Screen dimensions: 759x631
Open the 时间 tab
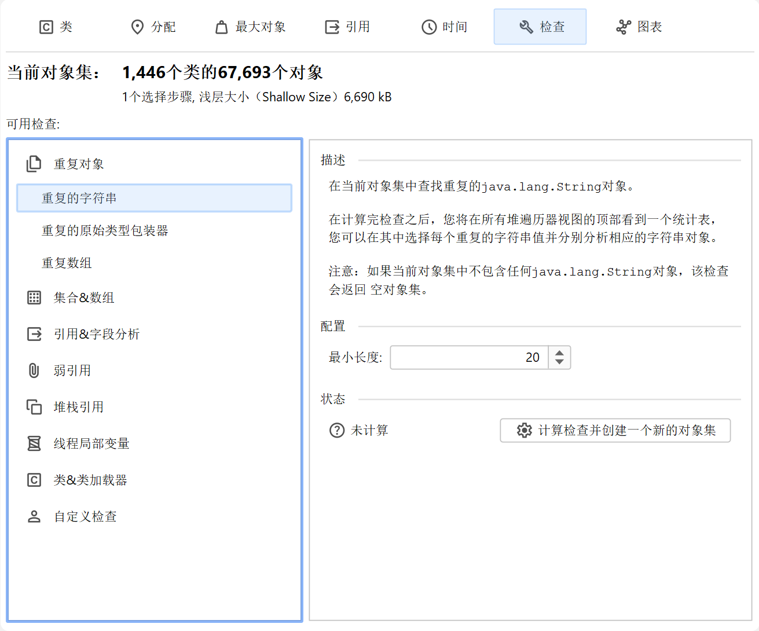(x=444, y=27)
